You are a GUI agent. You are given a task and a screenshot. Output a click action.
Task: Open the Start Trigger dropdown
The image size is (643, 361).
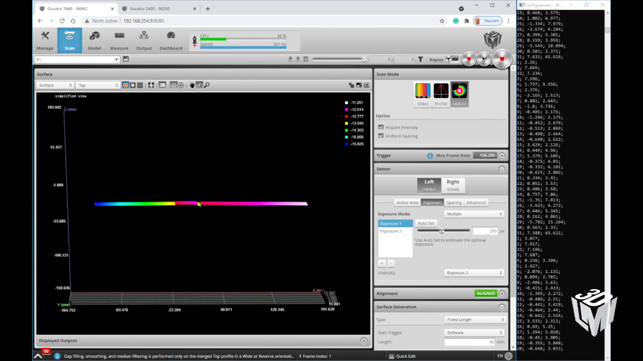[x=475, y=332]
